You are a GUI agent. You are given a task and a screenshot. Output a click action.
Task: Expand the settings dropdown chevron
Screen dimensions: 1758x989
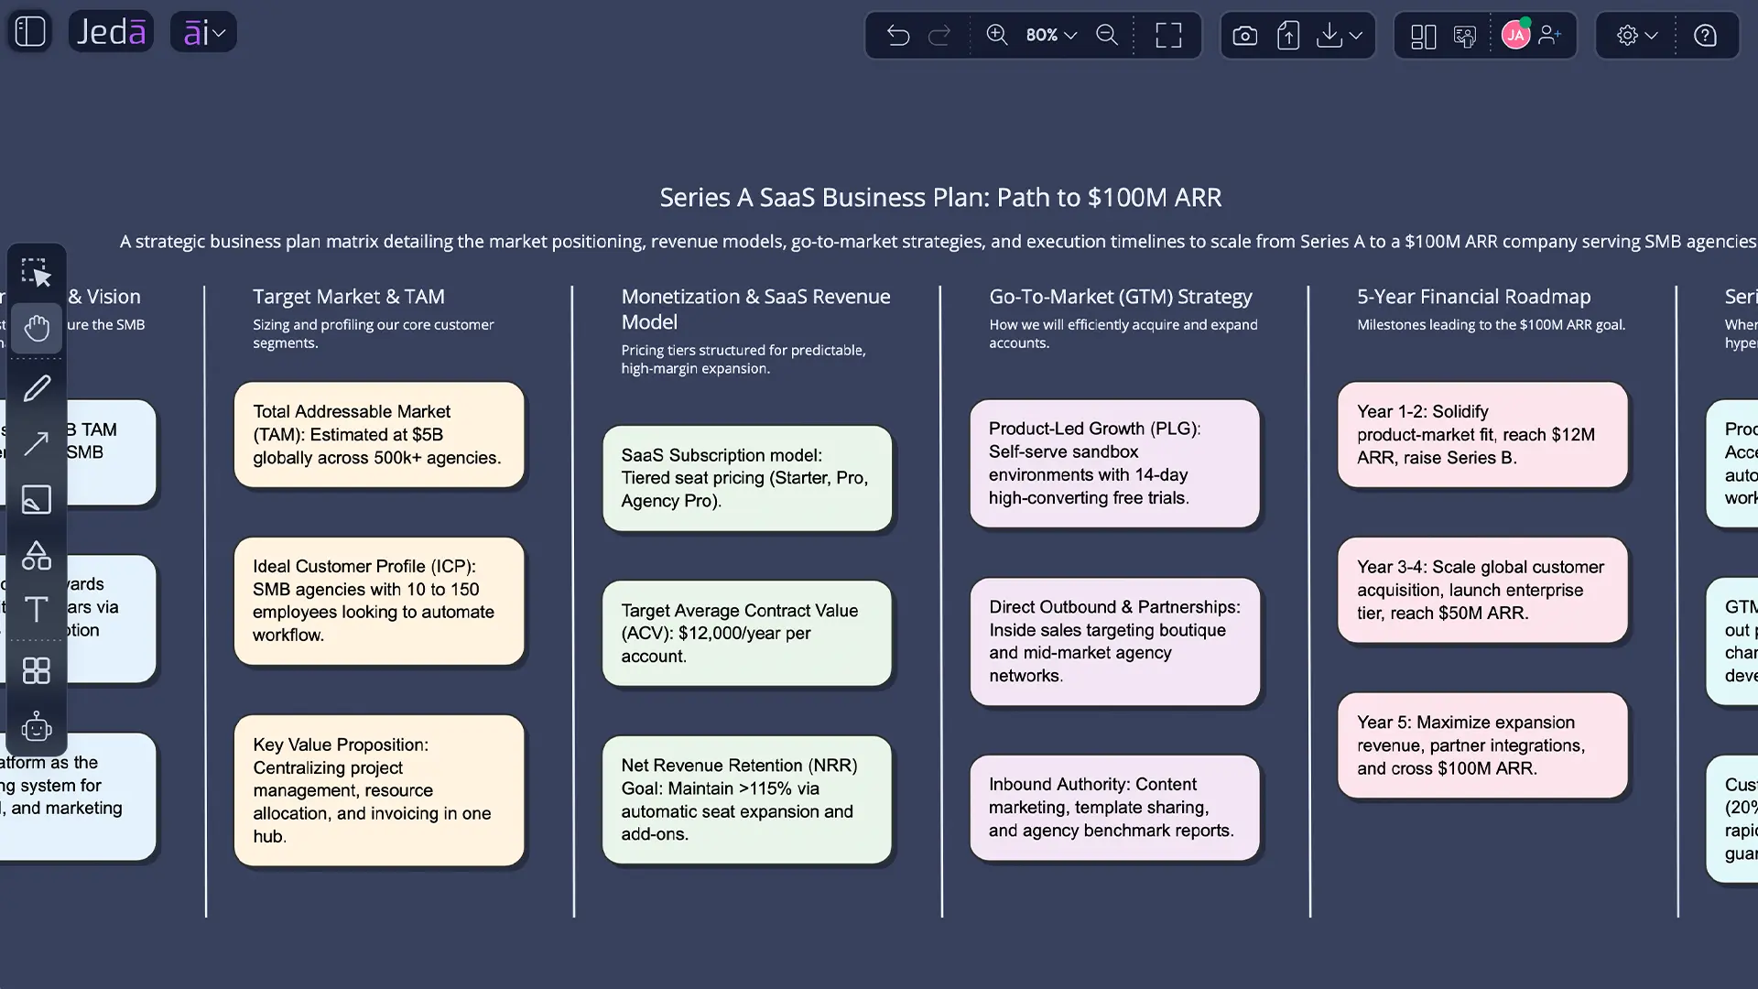pos(1651,36)
